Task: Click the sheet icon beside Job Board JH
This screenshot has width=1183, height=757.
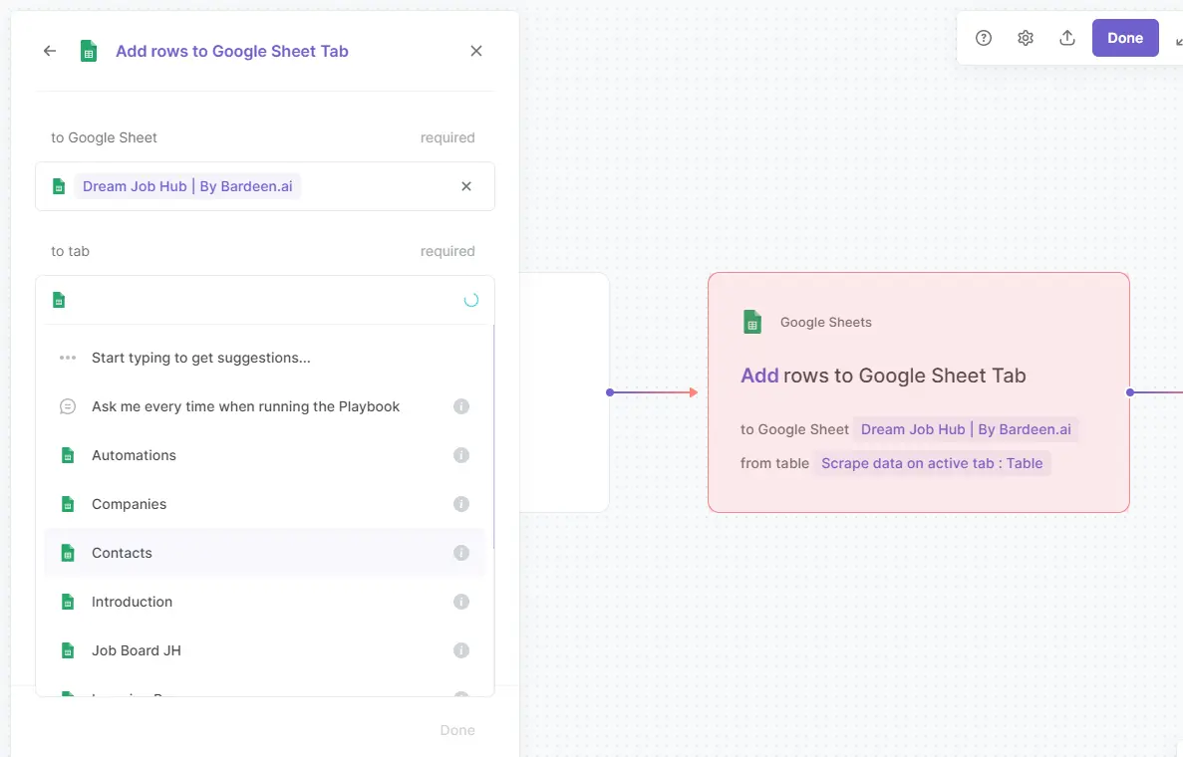Action: 68,650
